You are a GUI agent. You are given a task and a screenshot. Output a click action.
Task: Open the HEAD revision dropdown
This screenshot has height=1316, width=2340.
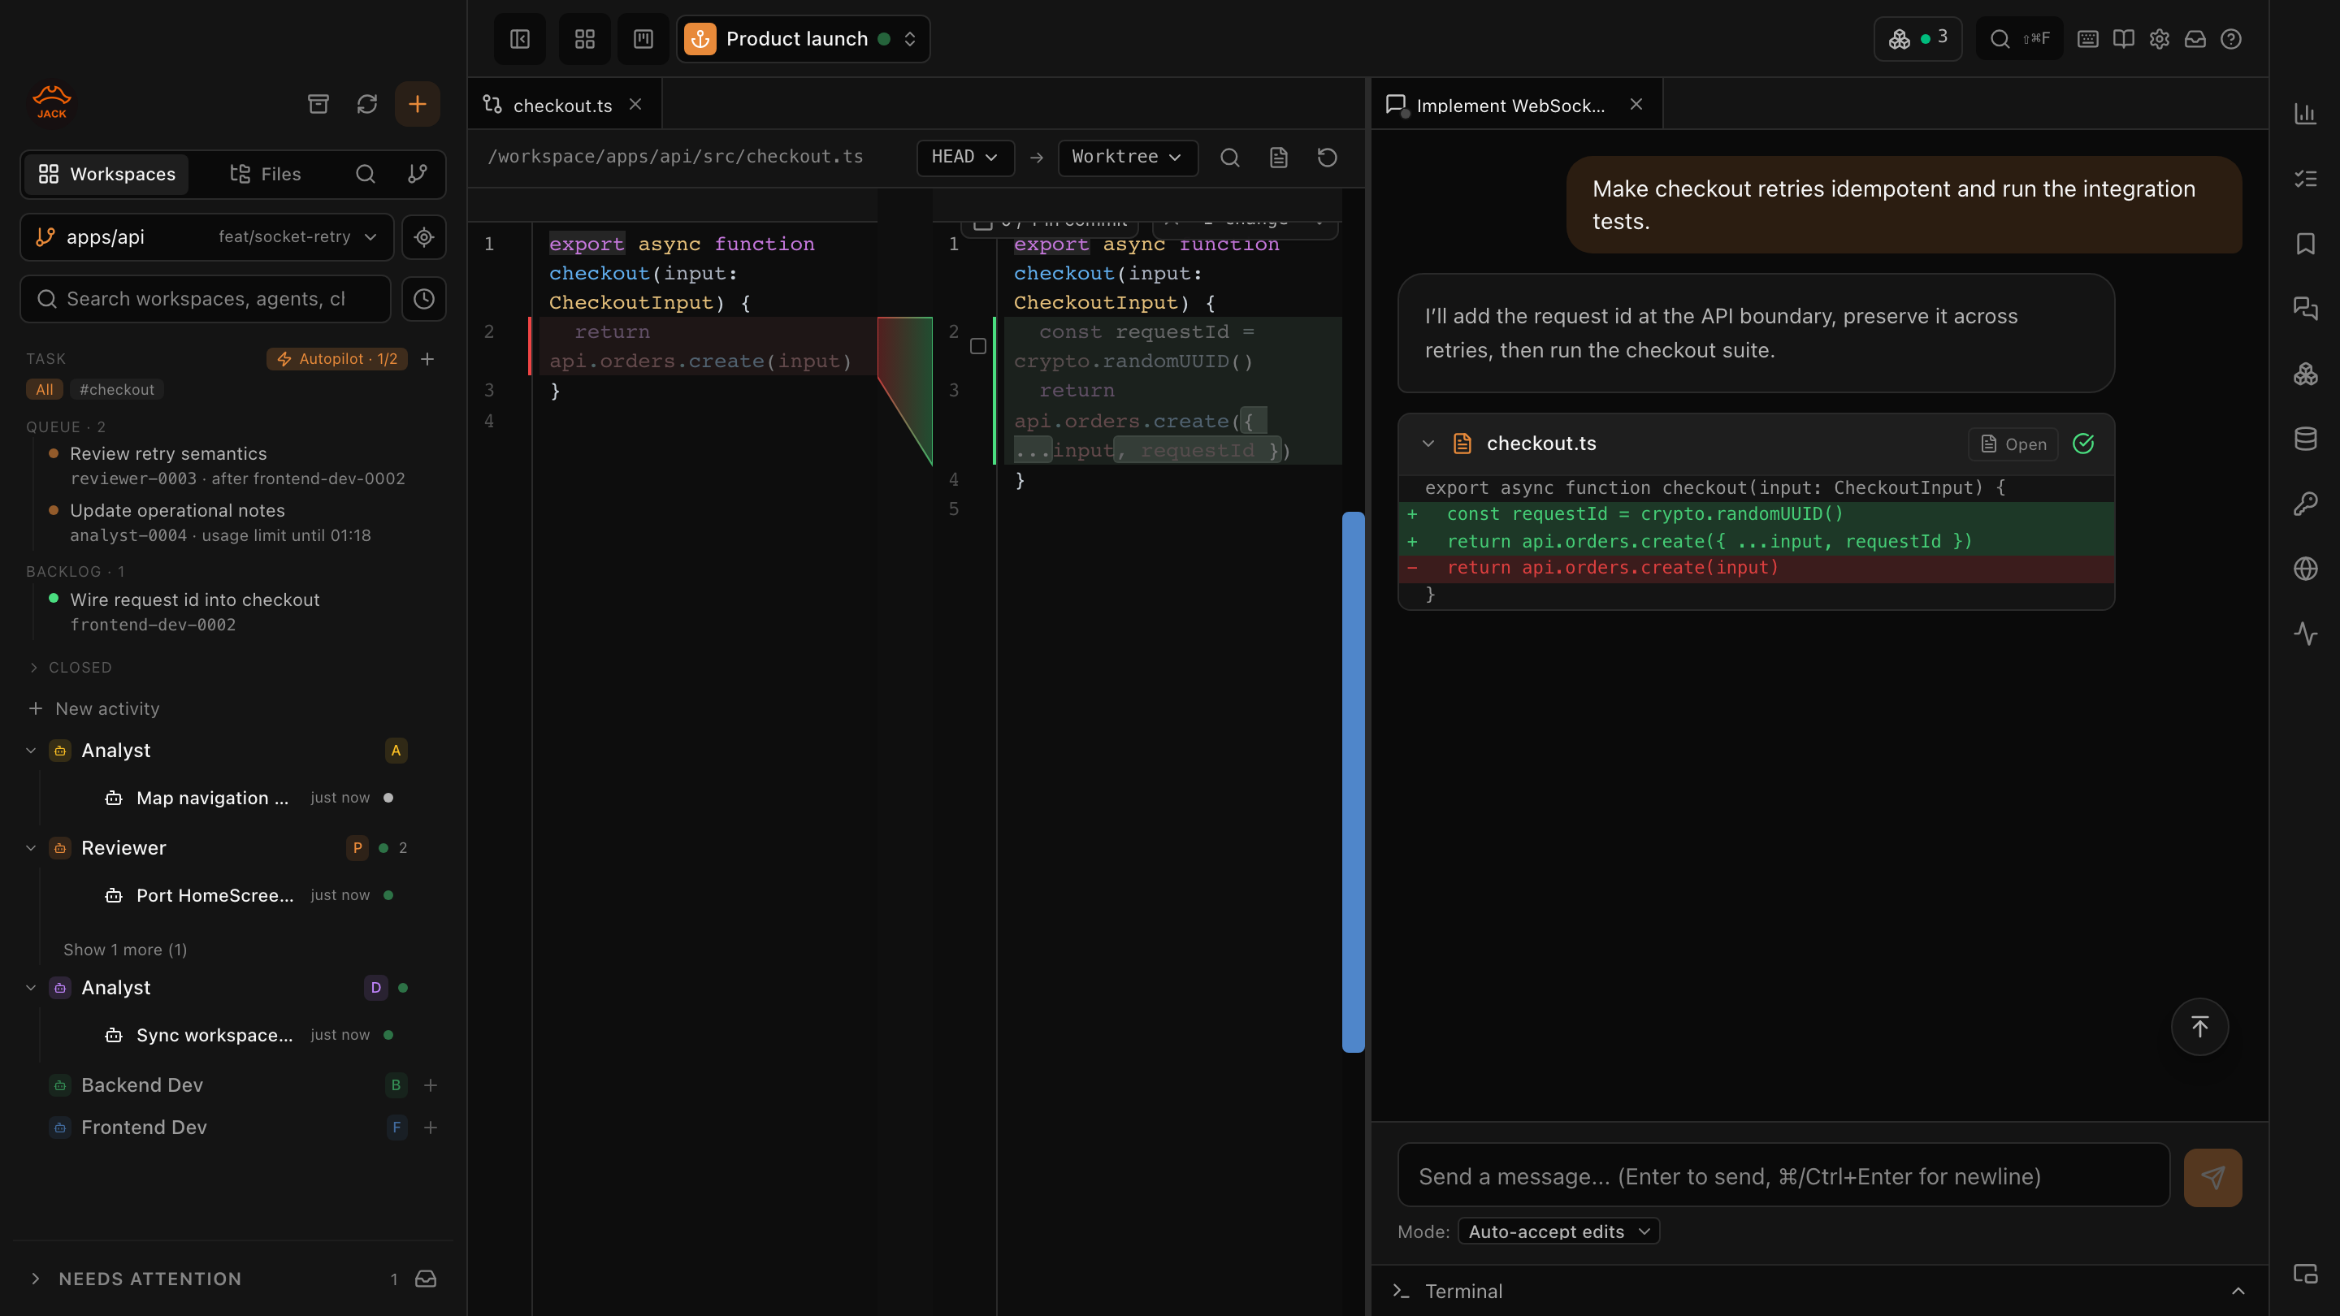click(964, 157)
